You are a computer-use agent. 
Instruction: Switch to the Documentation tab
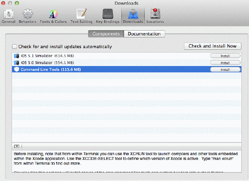[144, 34]
